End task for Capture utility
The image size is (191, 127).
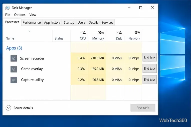point(150,80)
